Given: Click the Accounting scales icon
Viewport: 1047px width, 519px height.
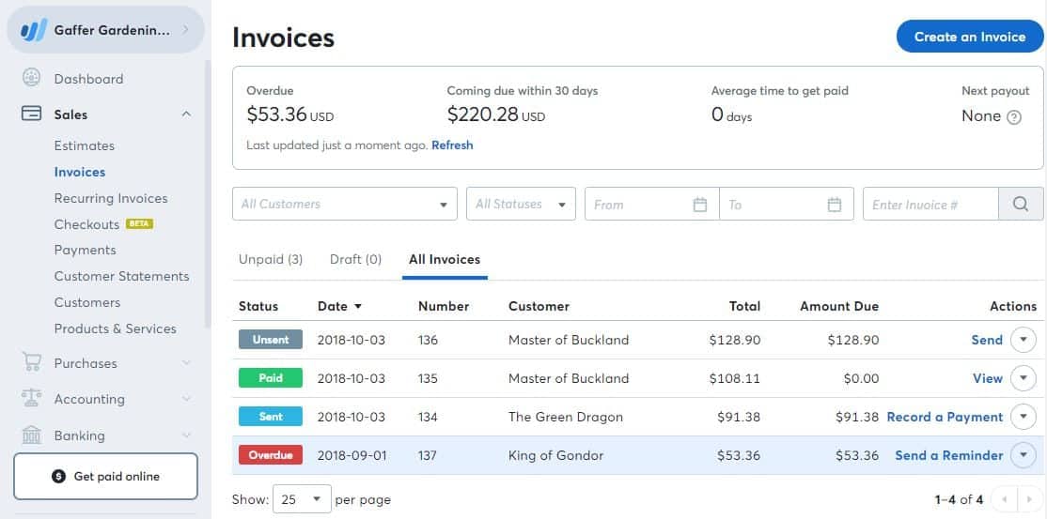Looking at the screenshot, I should (x=31, y=399).
